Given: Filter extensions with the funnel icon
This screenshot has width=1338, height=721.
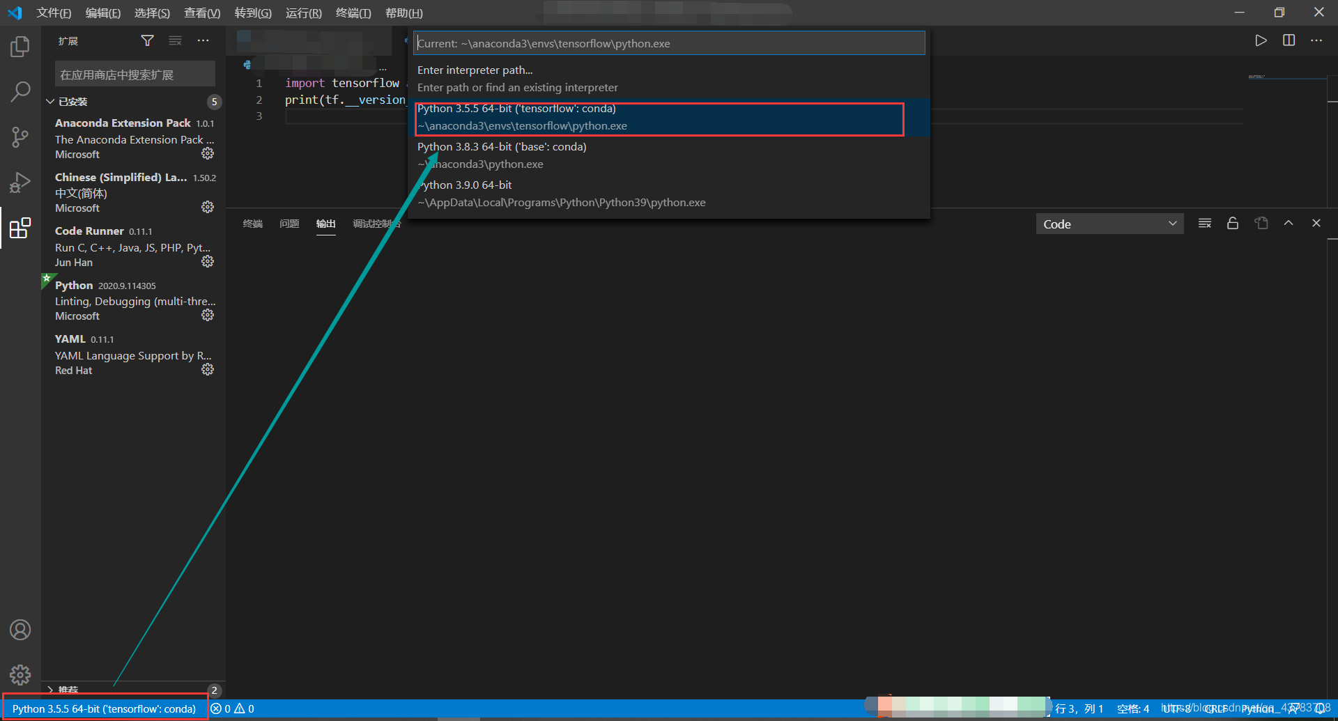Looking at the screenshot, I should click(x=147, y=41).
